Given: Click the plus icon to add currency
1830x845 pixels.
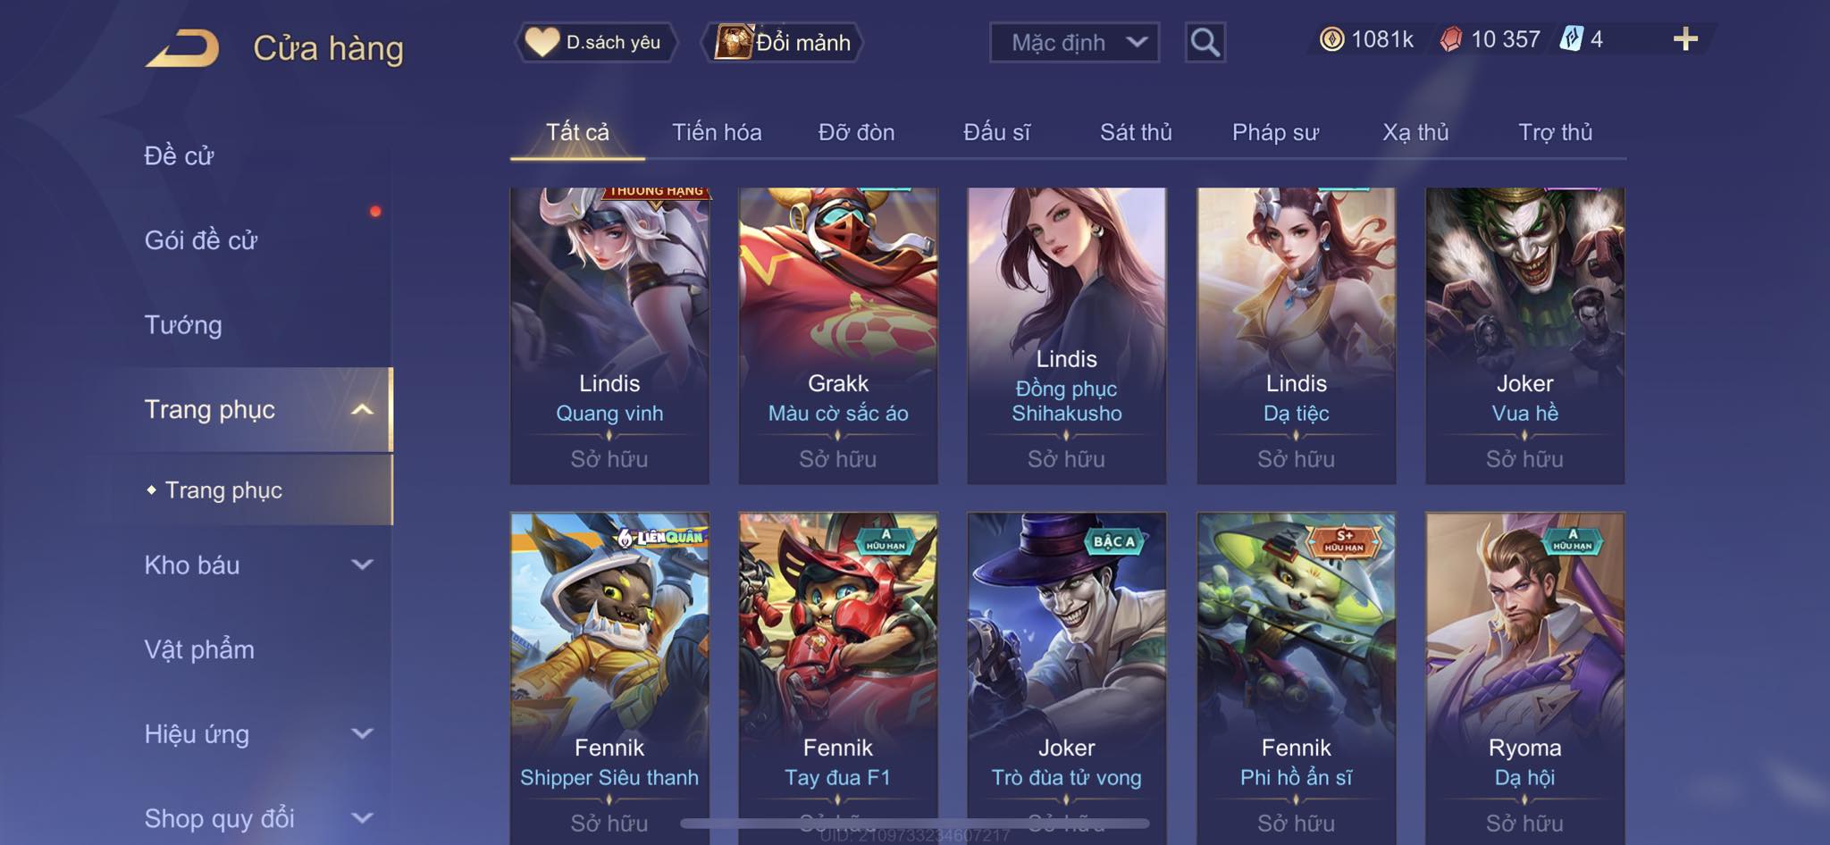Looking at the screenshot, I should tap(1685, 38).
